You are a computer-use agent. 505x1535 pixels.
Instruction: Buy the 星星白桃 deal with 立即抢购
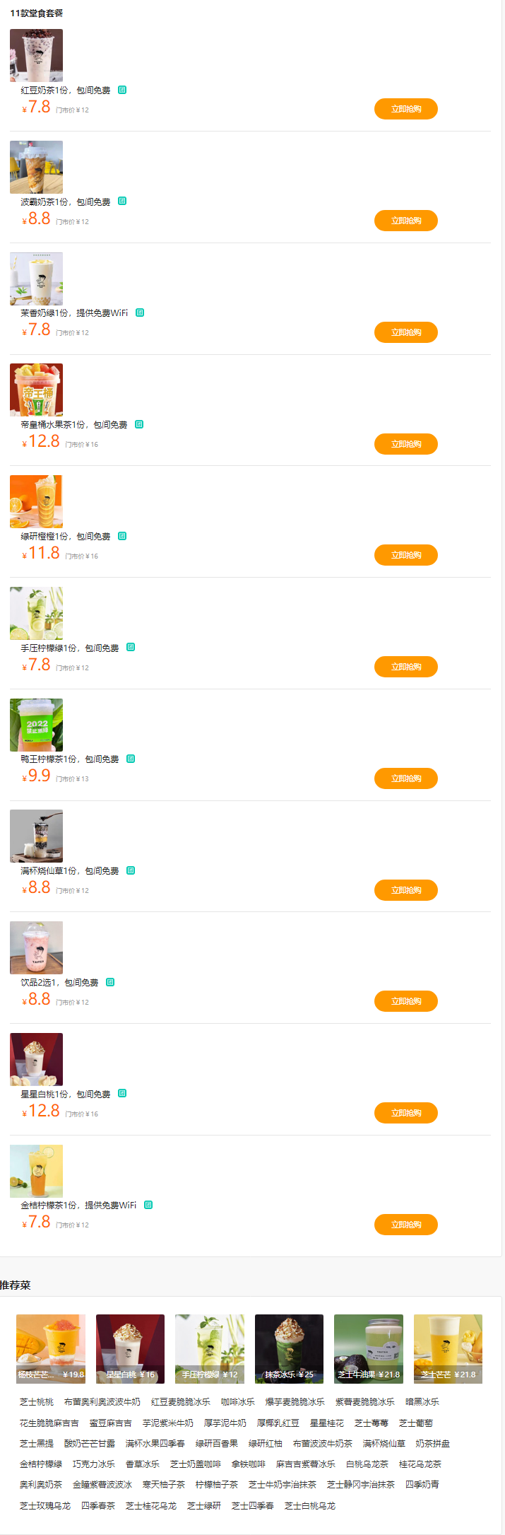[405, 1113]
